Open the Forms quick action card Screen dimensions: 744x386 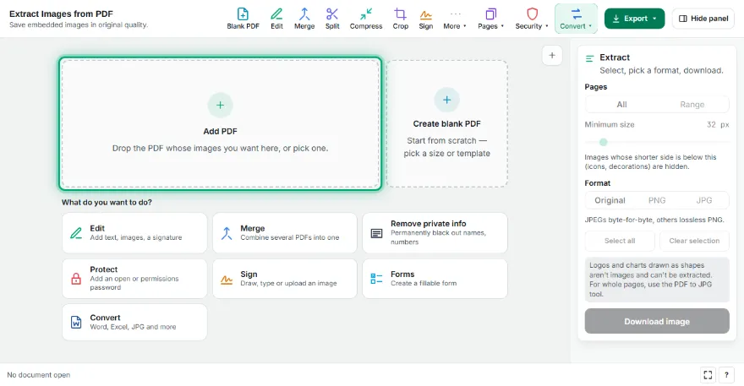click(435, 279)
